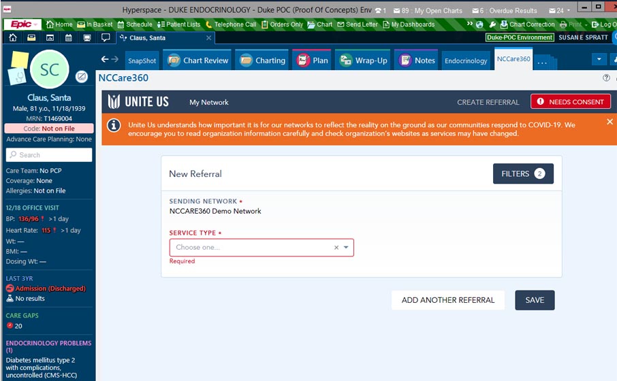Open My Open Charts message count
The image size is (617, 381).
(x=428, y=11)
